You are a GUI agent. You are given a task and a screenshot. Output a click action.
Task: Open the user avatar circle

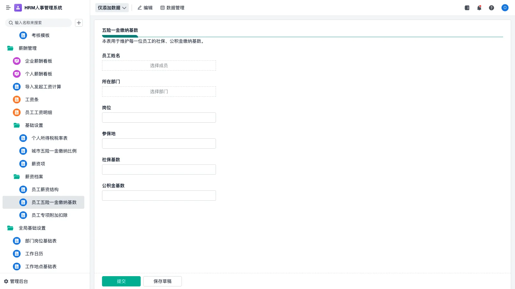pos(505,8)
